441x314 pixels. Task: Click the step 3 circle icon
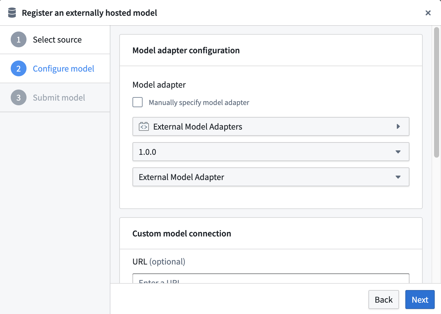click(x=19, y=98)
